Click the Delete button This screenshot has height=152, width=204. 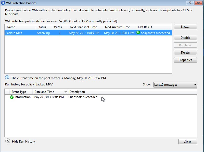[x=185, y=53]
